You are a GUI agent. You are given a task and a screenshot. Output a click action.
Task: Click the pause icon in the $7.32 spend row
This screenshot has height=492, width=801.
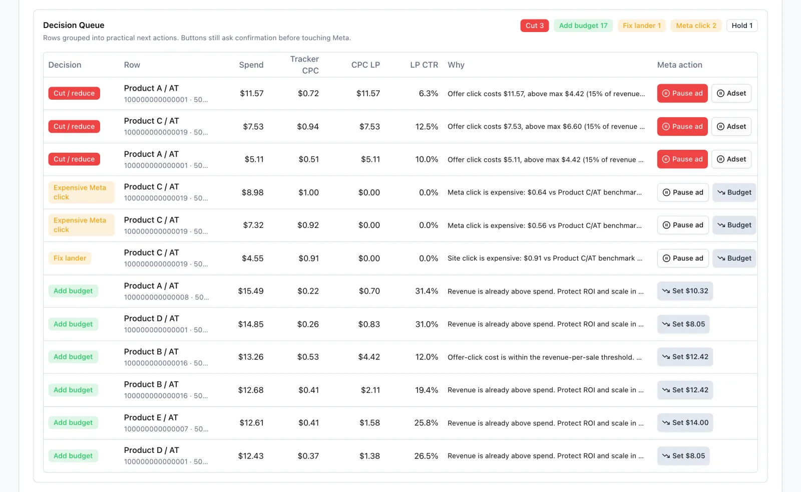666,225
